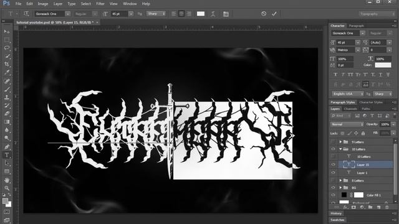The width and height of the screenshot is (399, 224).
Task: Open the Window menu
Action: pyautogui.click(x=130, y=4)
